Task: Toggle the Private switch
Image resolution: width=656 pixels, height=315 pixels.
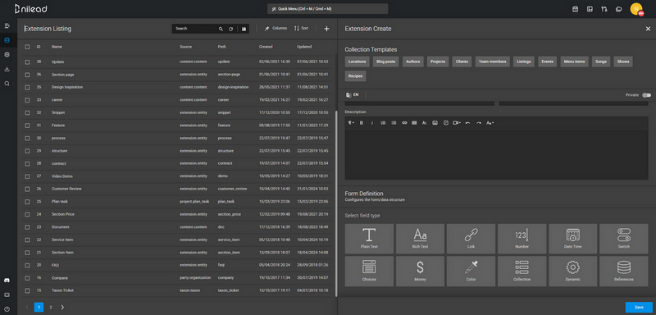Action: 646,95
